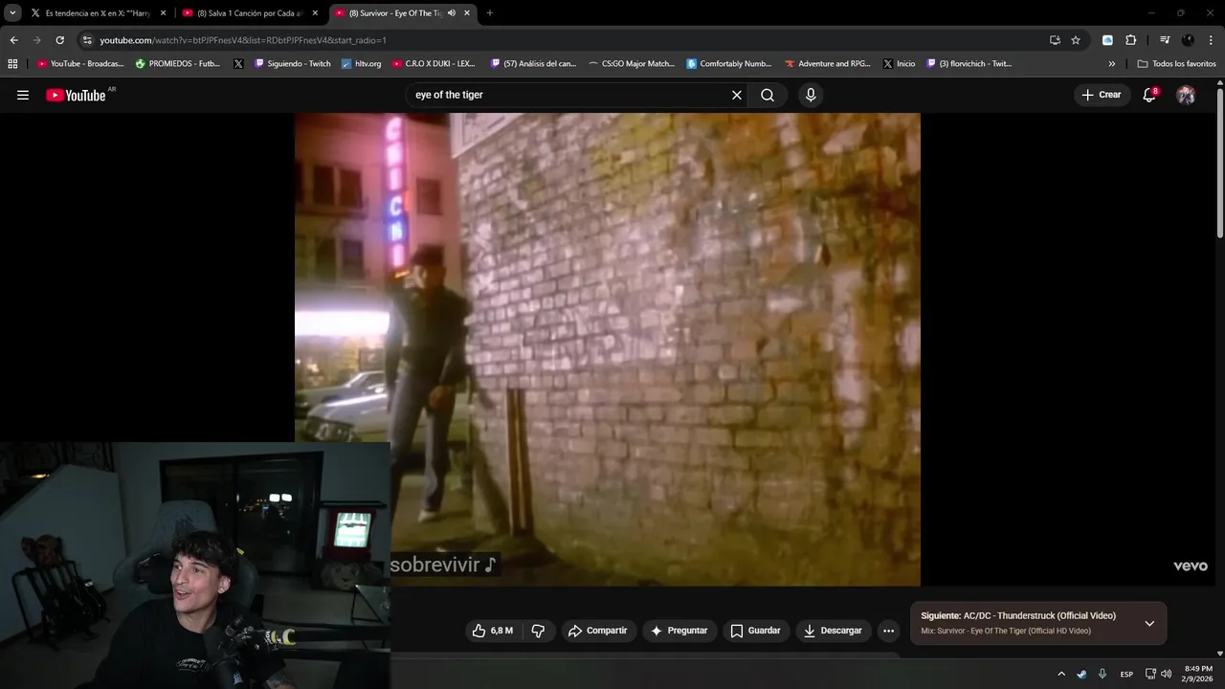Open 'hltv.org' bookmark
Image resolution: width=1225 pixels, height=689 pixels.
(x=361, y=64)
